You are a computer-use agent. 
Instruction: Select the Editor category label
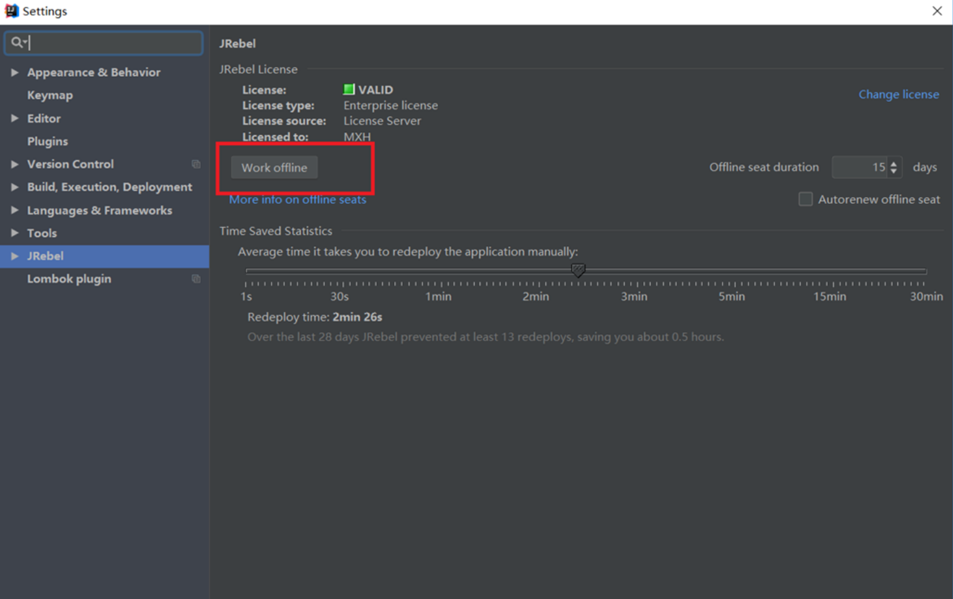pos(44,118)
